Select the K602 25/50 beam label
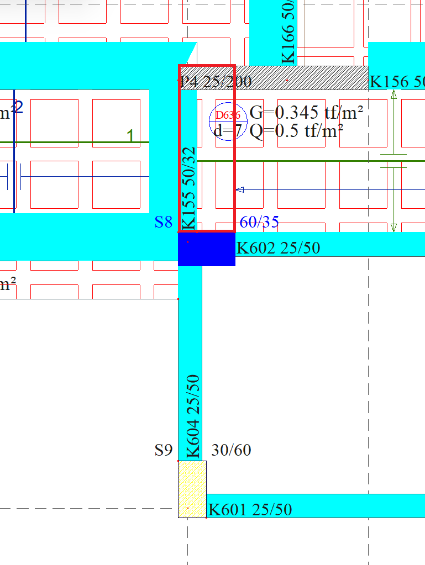Image resolution: width=425 pixels, height=565 pixels. coord(278,248)
